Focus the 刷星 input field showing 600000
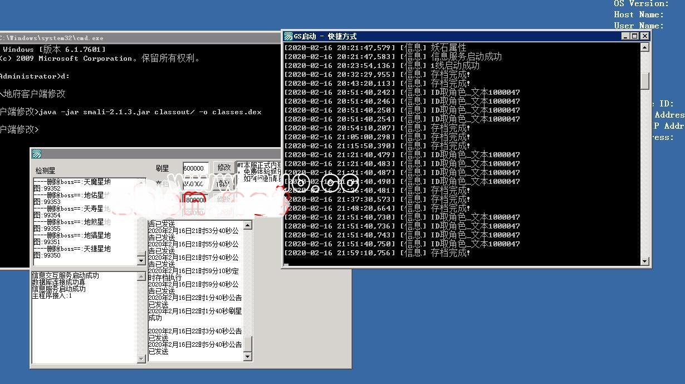Screen dimensions: 685x384 (195, 168)
